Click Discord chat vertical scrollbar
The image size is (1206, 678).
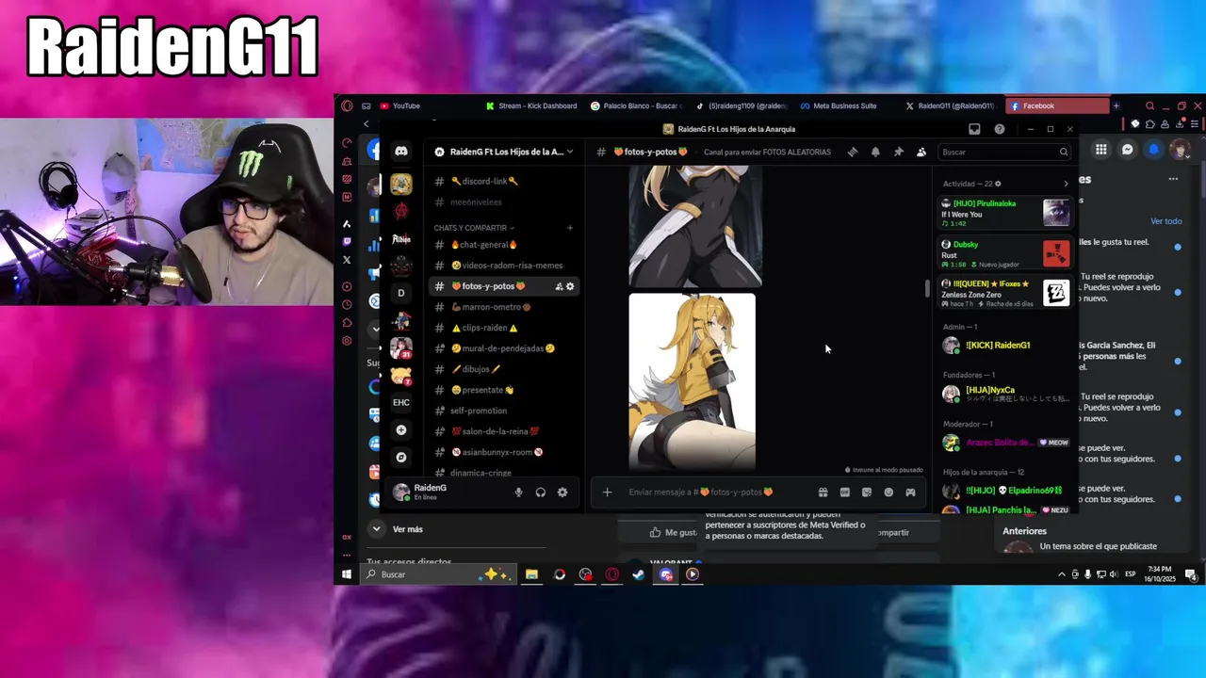pyautogui.click(x=927, y=289)
